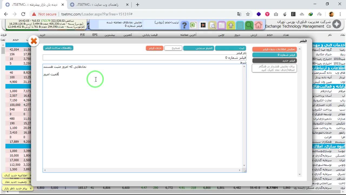346x195 pixels.
Task: Go to the pink home icon
Action: [258, 25]
